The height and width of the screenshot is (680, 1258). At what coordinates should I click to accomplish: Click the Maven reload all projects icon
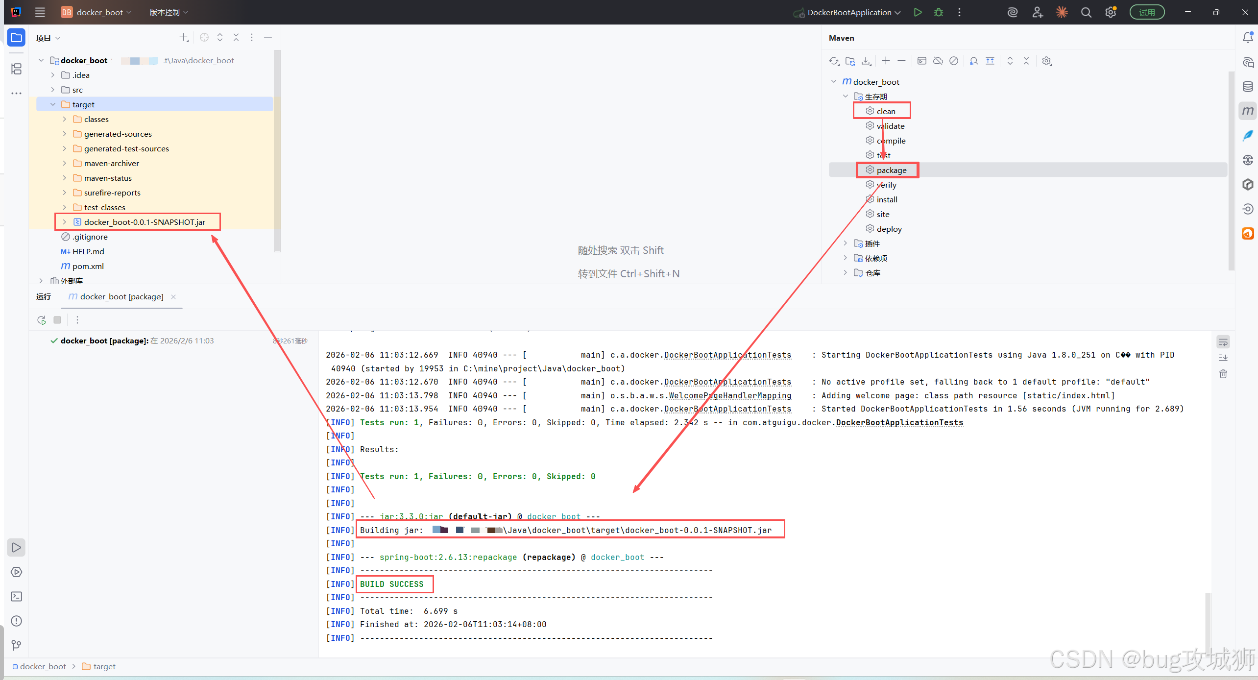click(833, 61)
